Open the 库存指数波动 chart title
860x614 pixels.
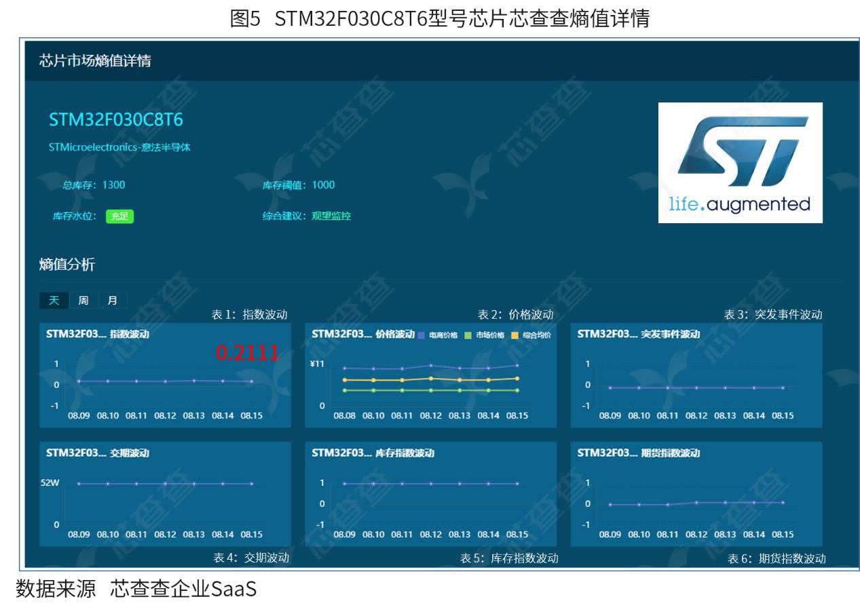[x=373, y=453]
